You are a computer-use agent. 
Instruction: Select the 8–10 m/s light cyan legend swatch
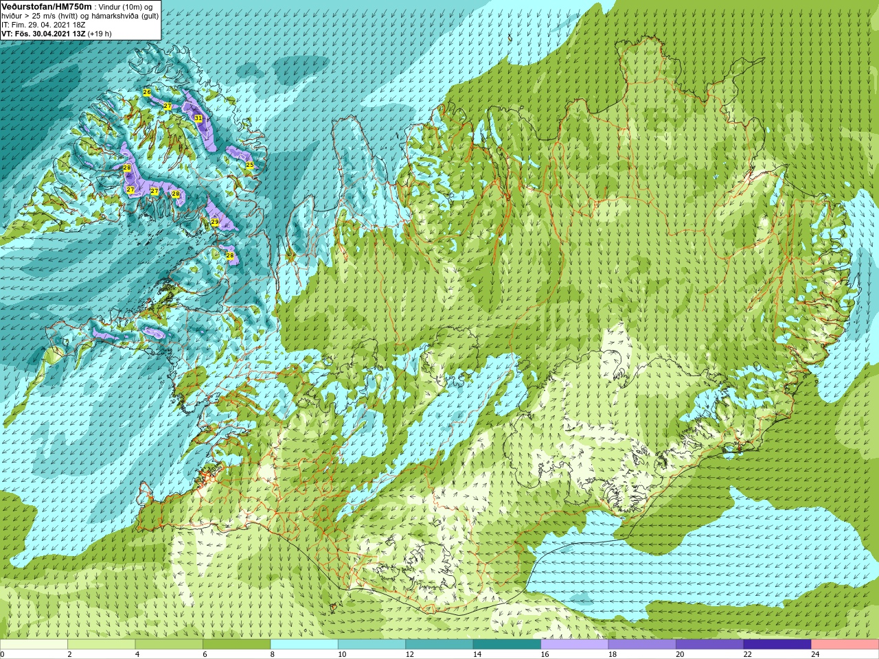304,645
